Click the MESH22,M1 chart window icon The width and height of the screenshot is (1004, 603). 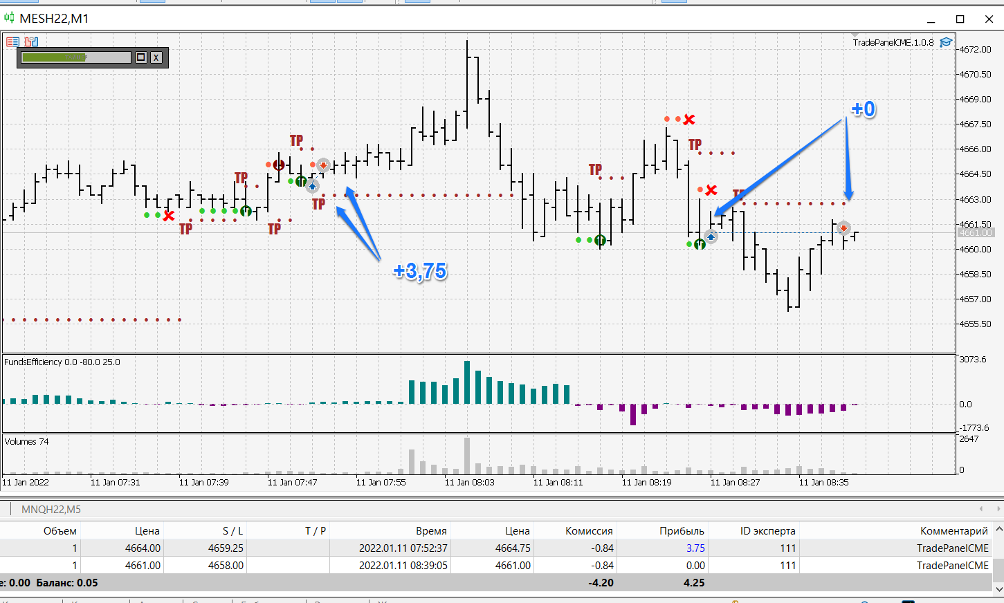(x=9, y=18)
